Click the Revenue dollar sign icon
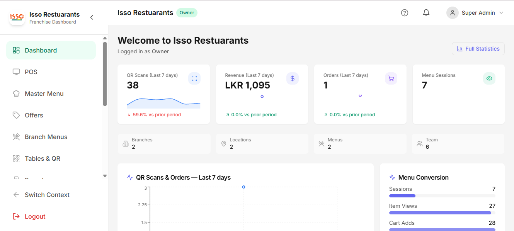Image resolution: width=514 pixels, height=231 pixels. [293, 78]
